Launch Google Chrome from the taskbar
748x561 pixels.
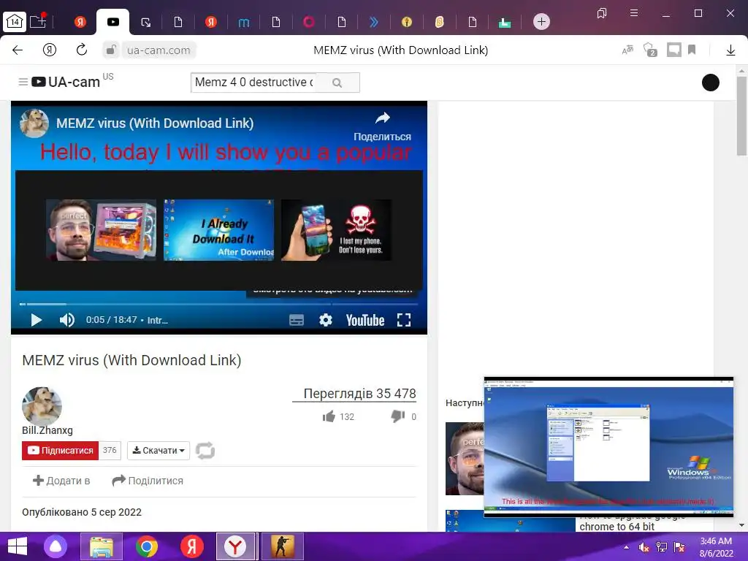pyautogui.click(x=146, y=546)
